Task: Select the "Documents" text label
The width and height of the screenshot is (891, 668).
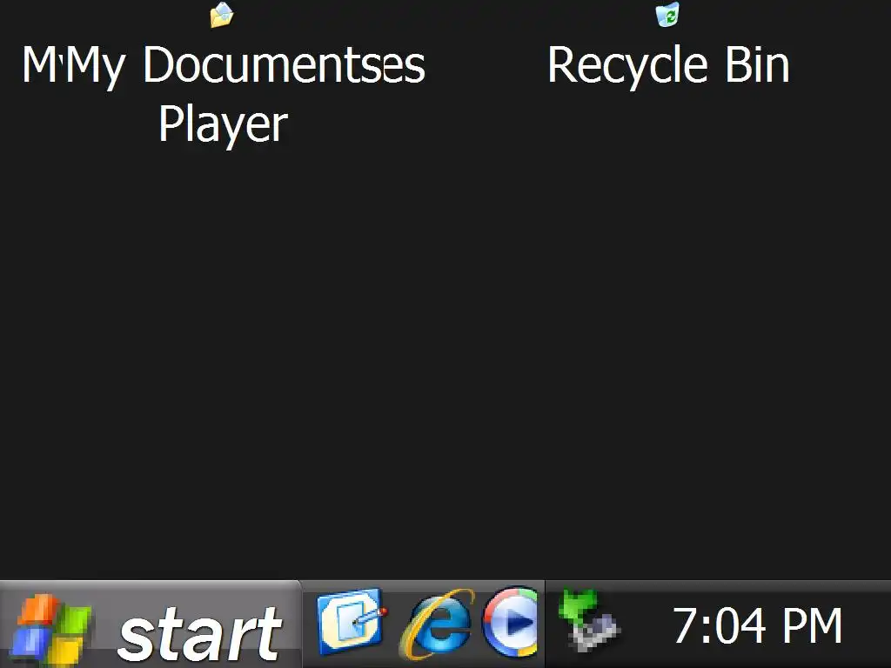Action: (285, 64)
